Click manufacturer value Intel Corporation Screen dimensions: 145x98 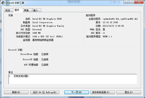click(42, 23)
